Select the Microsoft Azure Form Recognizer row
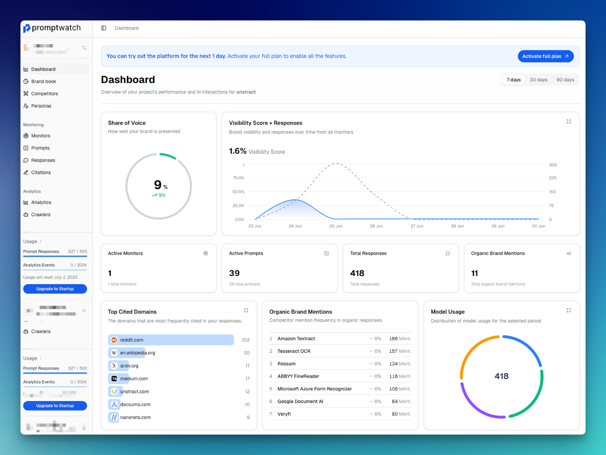The image size is (606, 455). pos(340,389)
